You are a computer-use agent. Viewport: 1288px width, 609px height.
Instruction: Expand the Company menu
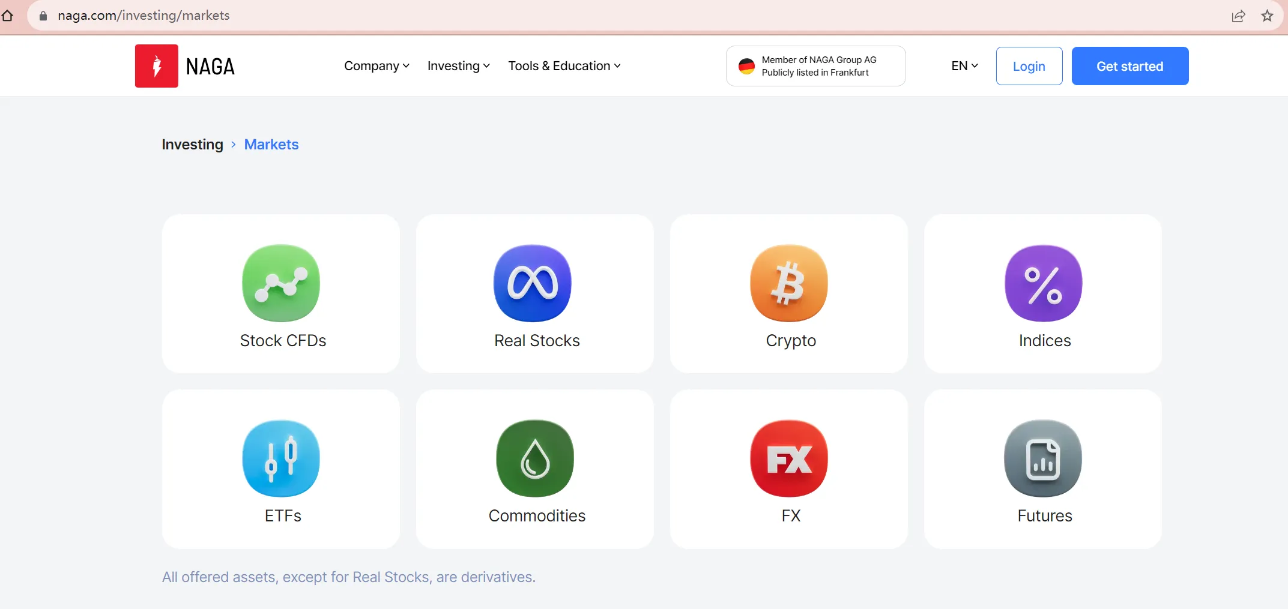coord(376,66)
